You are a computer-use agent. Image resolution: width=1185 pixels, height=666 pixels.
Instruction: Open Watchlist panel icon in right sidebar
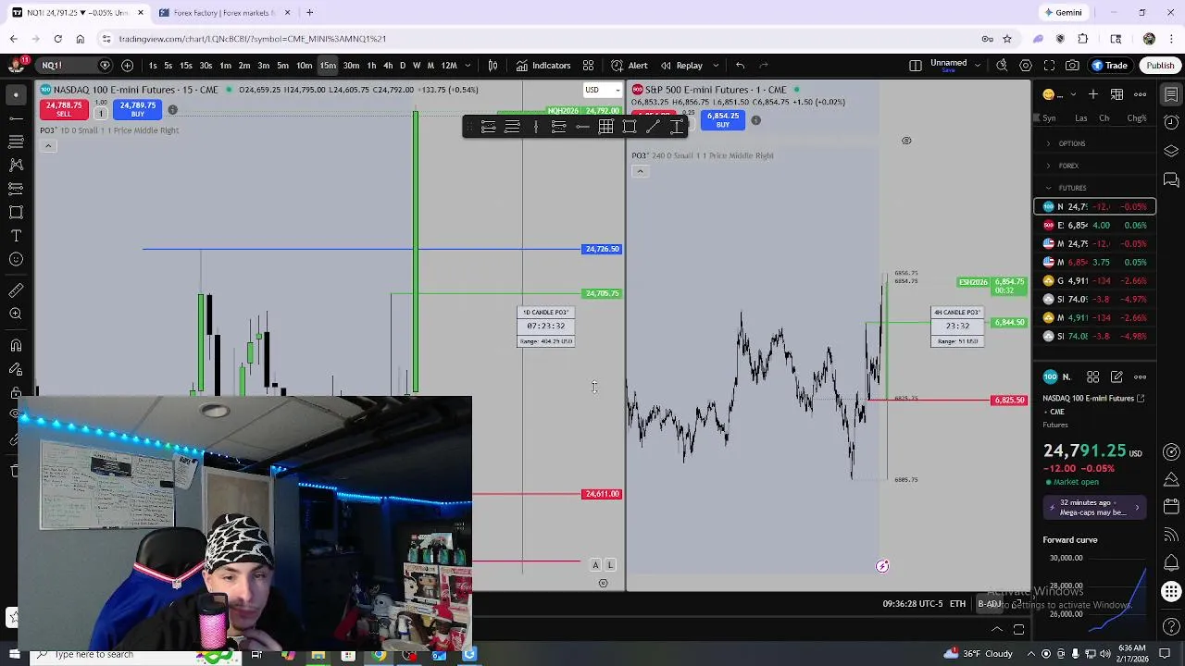click(x=1171, y=94)
